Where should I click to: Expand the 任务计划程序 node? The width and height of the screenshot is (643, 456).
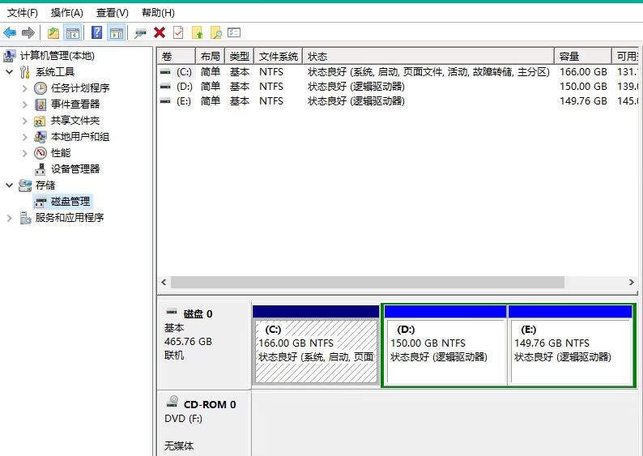click(x=24, y=88)
